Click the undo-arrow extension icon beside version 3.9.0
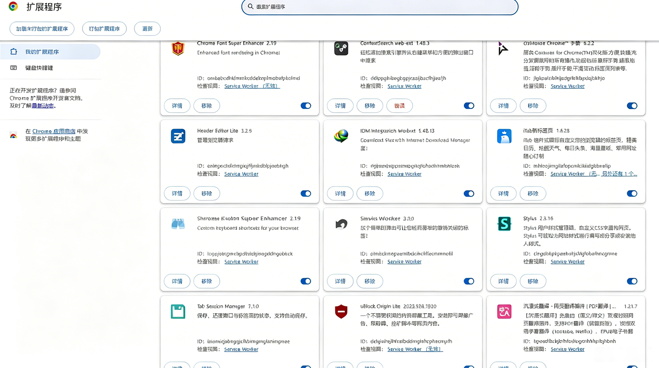 341,224
